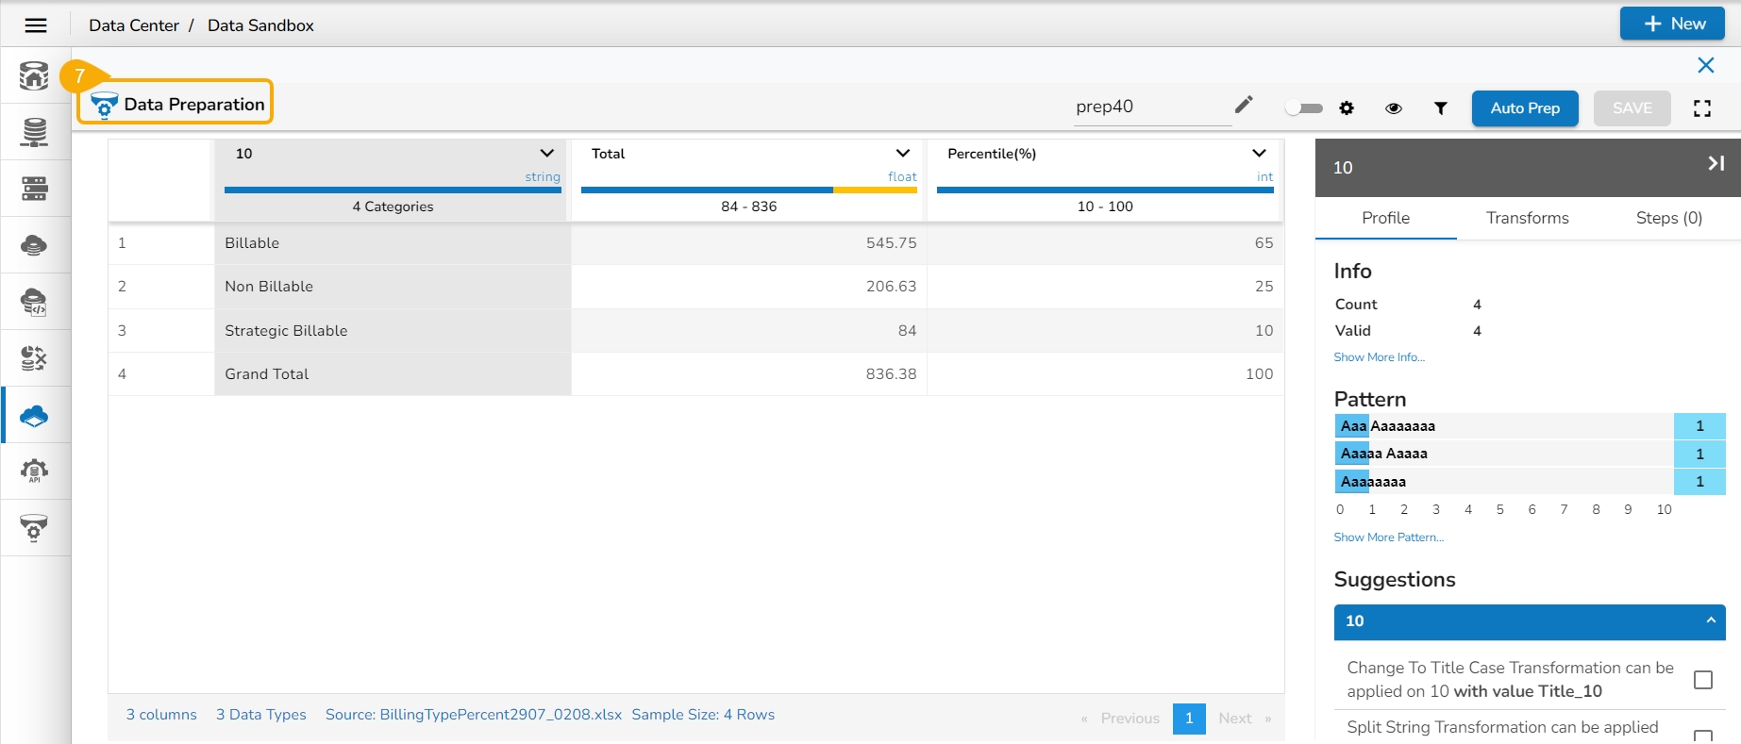1741x744 pixels.
Task: Click the Show More Info link
Action: (1379, 357)
